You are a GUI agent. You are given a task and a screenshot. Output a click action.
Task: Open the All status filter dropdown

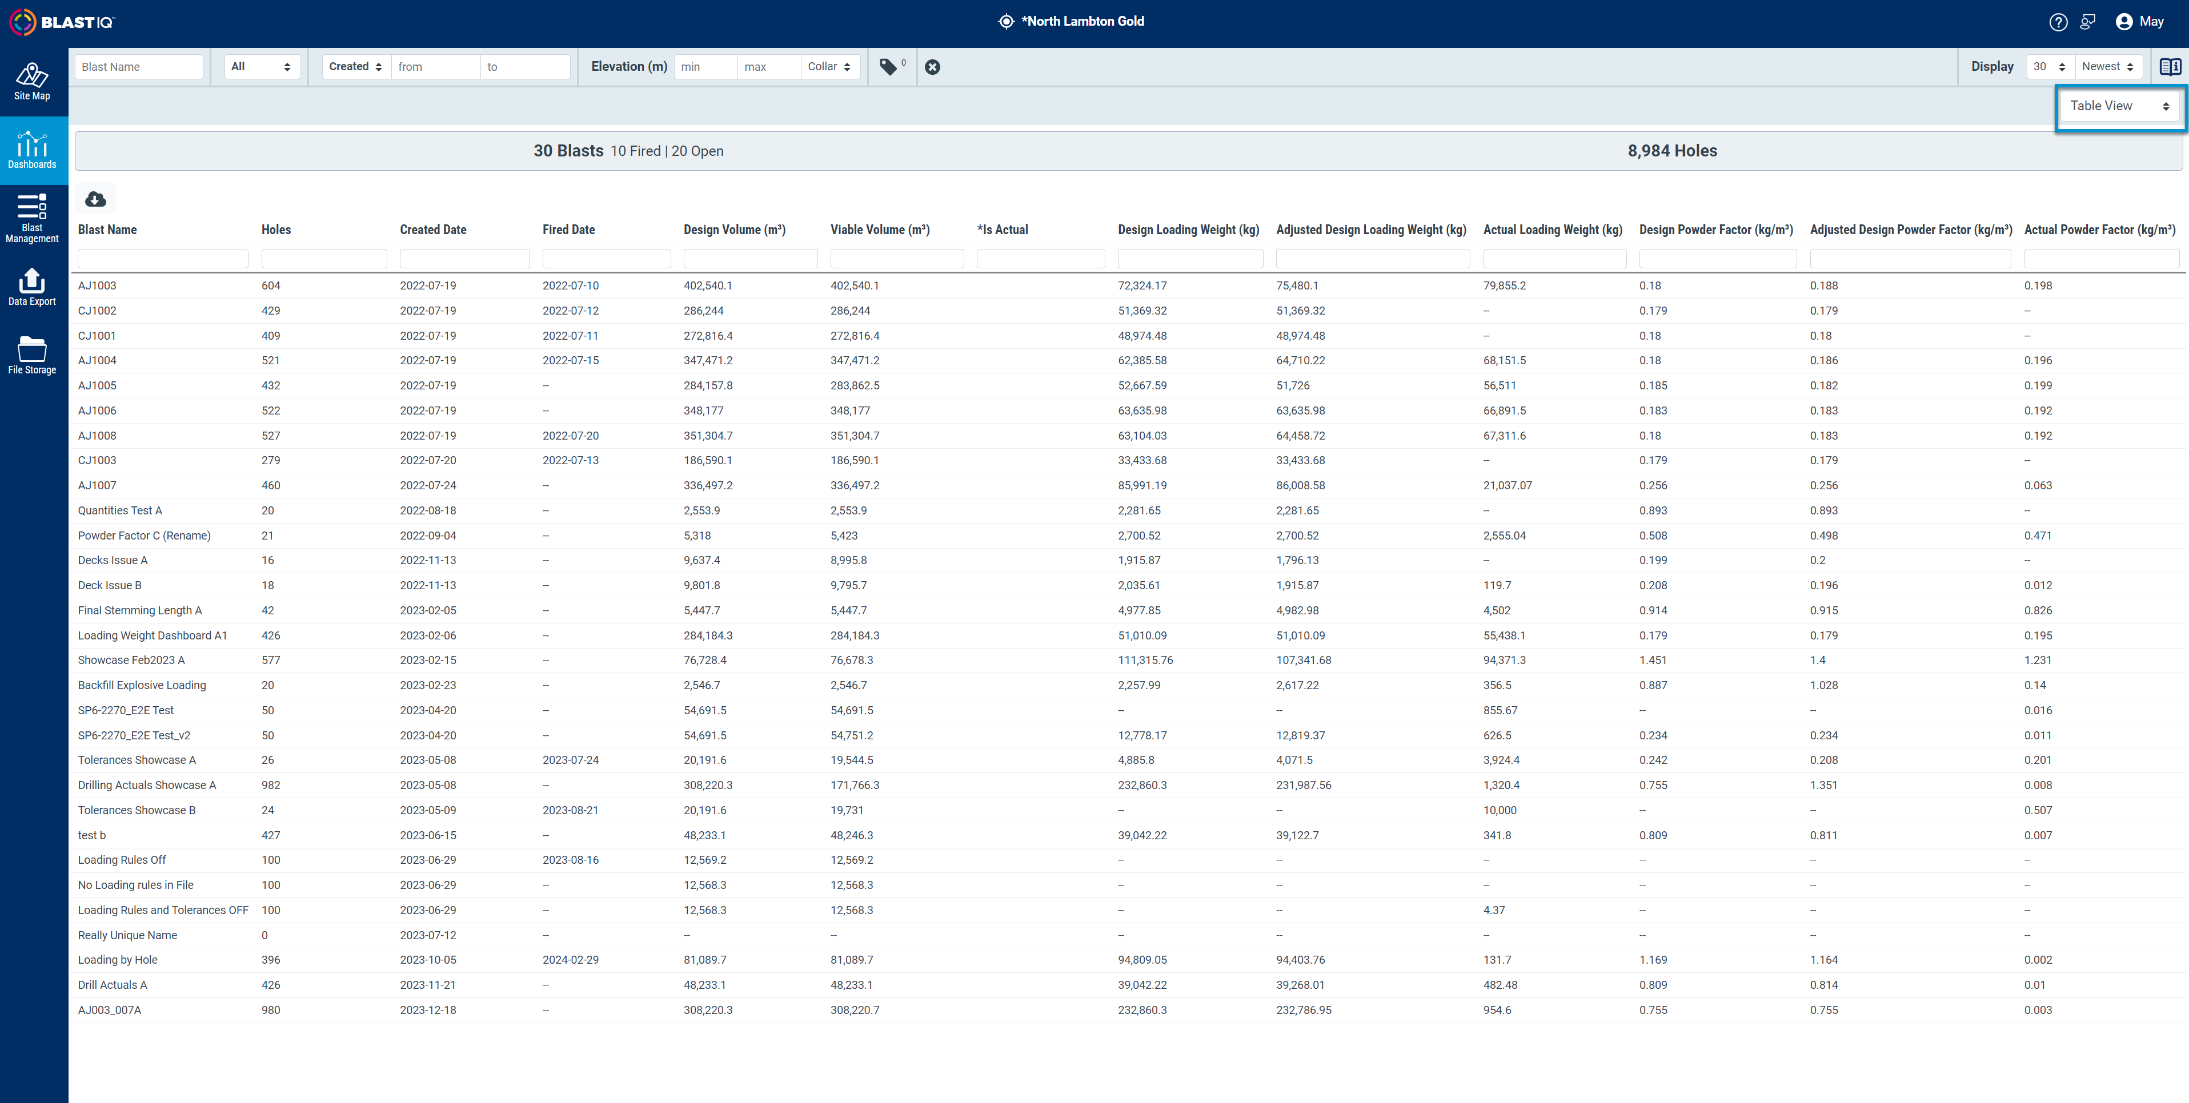[x=262, y=66]
